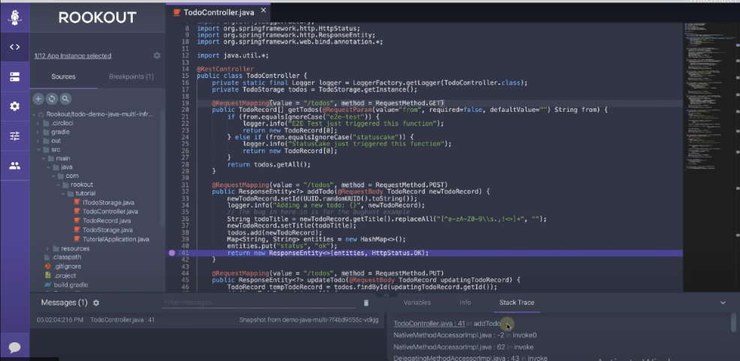Select the com folder in the tree

[72, 176]
